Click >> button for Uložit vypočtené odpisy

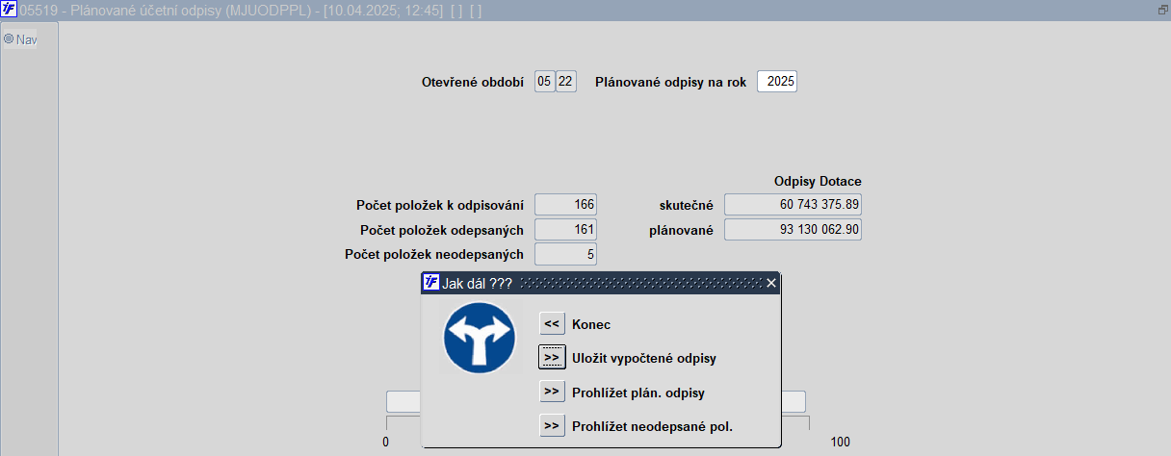552,357
